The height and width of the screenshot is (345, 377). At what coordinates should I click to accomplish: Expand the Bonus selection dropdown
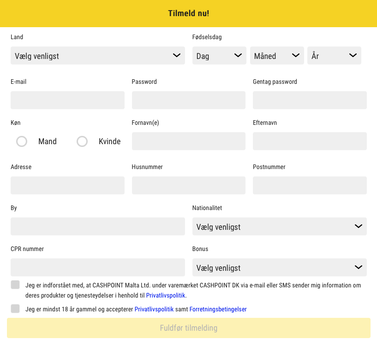[279, 268]
